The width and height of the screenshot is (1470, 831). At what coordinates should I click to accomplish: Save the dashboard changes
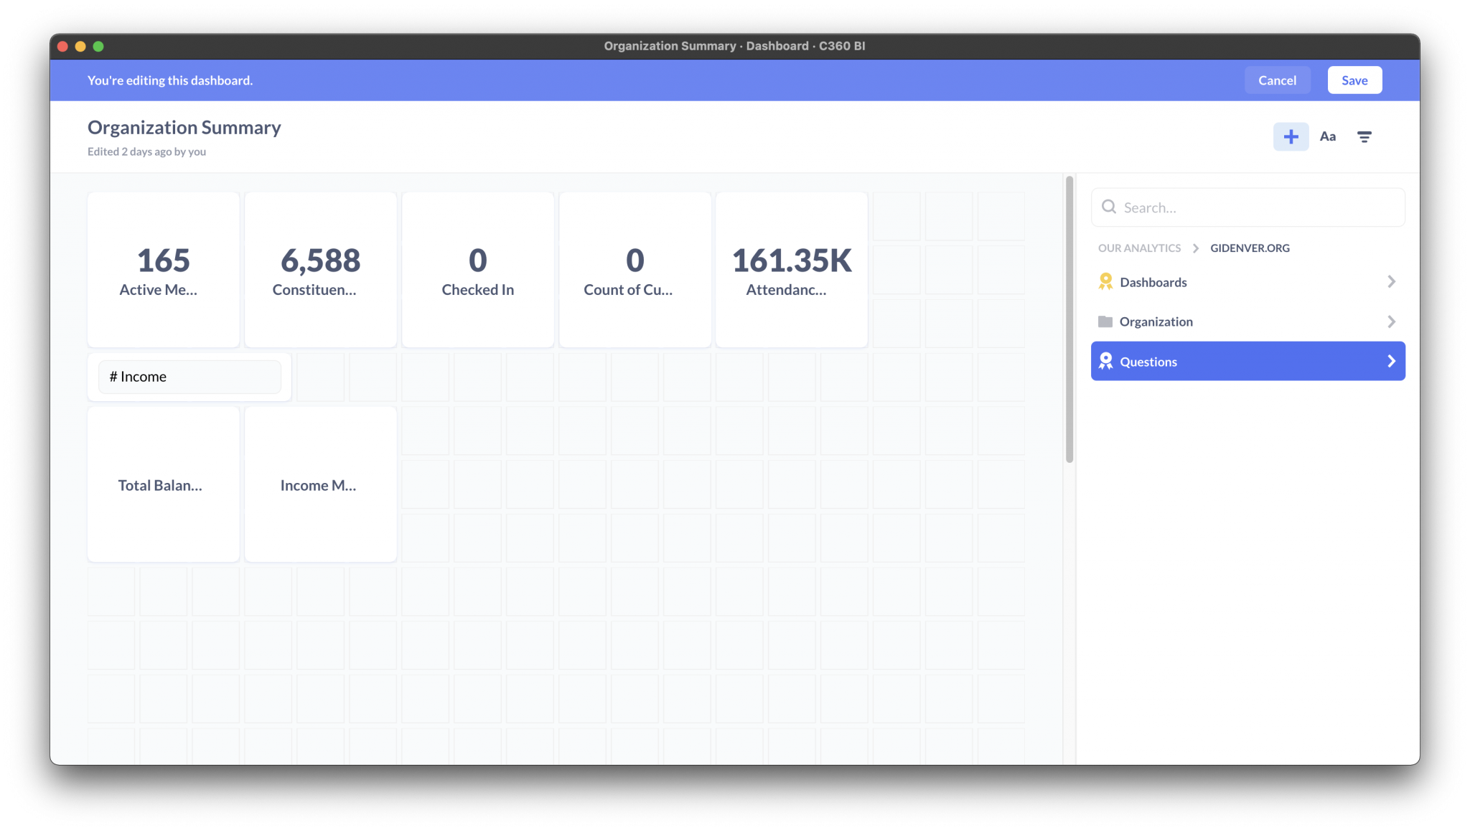[x=1354, y=80]
